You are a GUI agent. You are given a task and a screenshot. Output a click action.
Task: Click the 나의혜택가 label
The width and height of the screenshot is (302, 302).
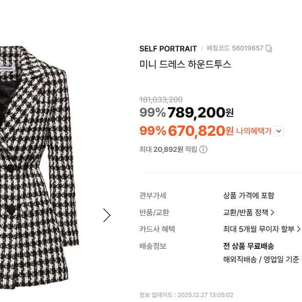[254, 131]
